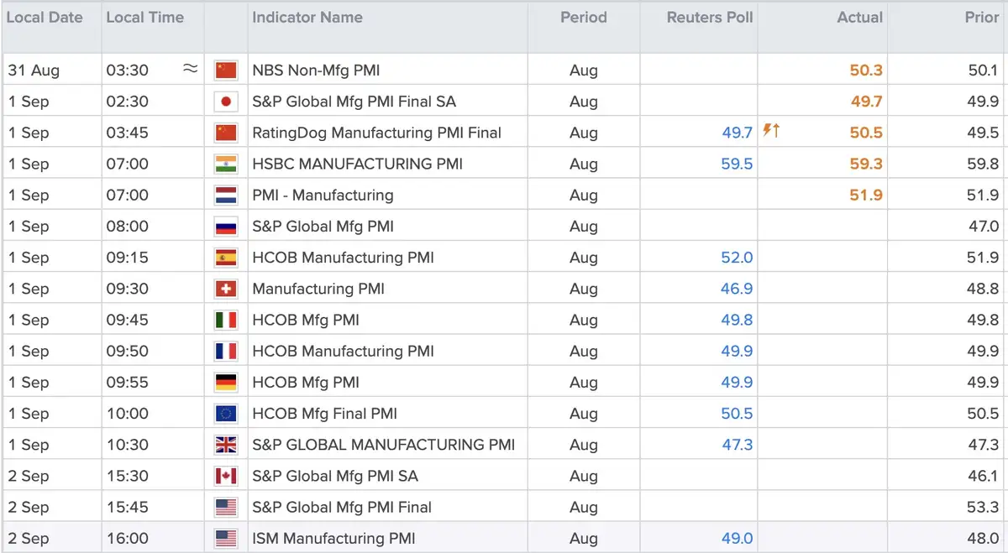Click the Italy flag in the 09:45 row
The width and height of the screenshot is (1008, 553).
tap(226, 320)
